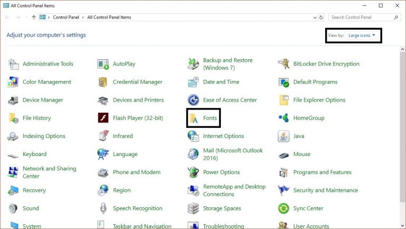Image resolution: width=406 pixels, height=229 pixels.
Task: Open the Recovery icon
Action: (13, 191)
